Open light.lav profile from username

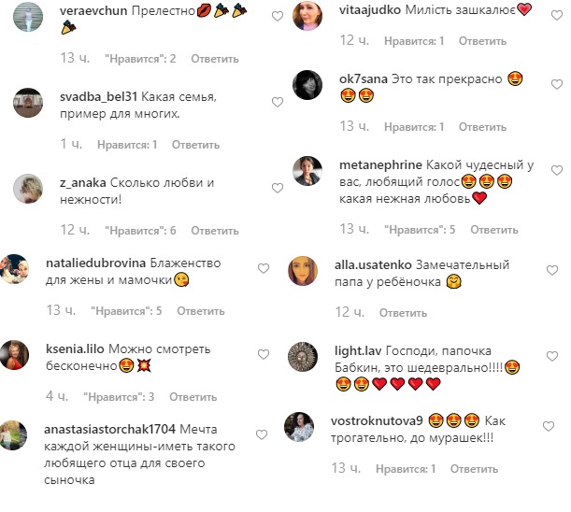358,350
